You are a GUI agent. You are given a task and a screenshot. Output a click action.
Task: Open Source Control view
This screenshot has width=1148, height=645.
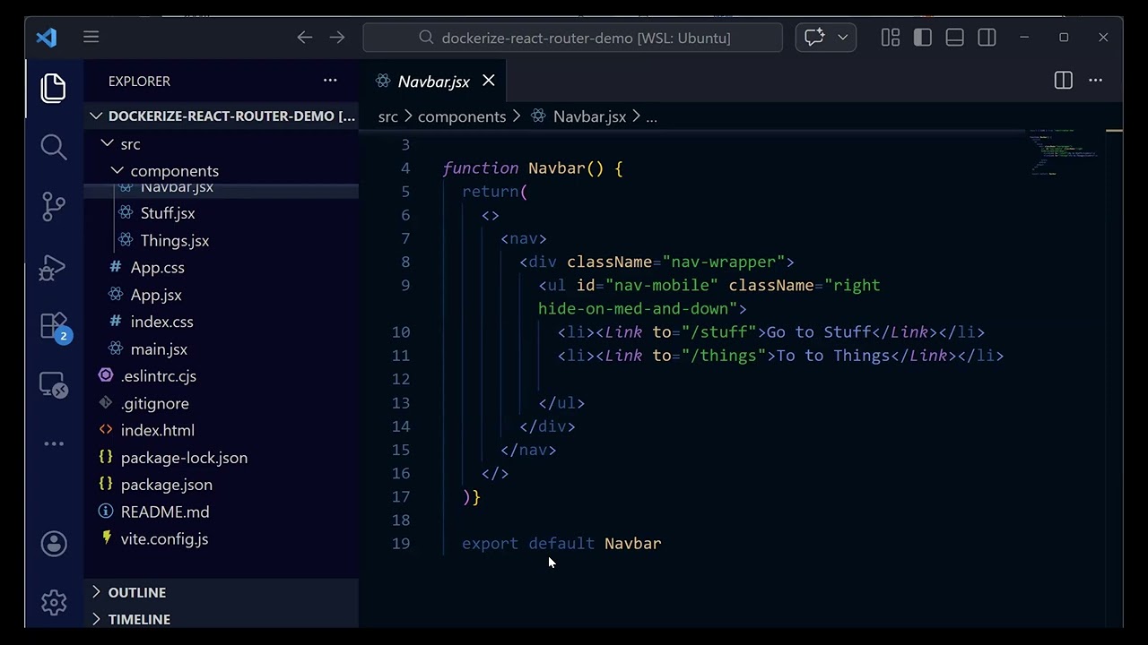coord(54,207)
